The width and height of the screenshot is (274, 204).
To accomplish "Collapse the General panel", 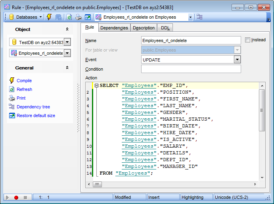I will [x=67, y=68].
